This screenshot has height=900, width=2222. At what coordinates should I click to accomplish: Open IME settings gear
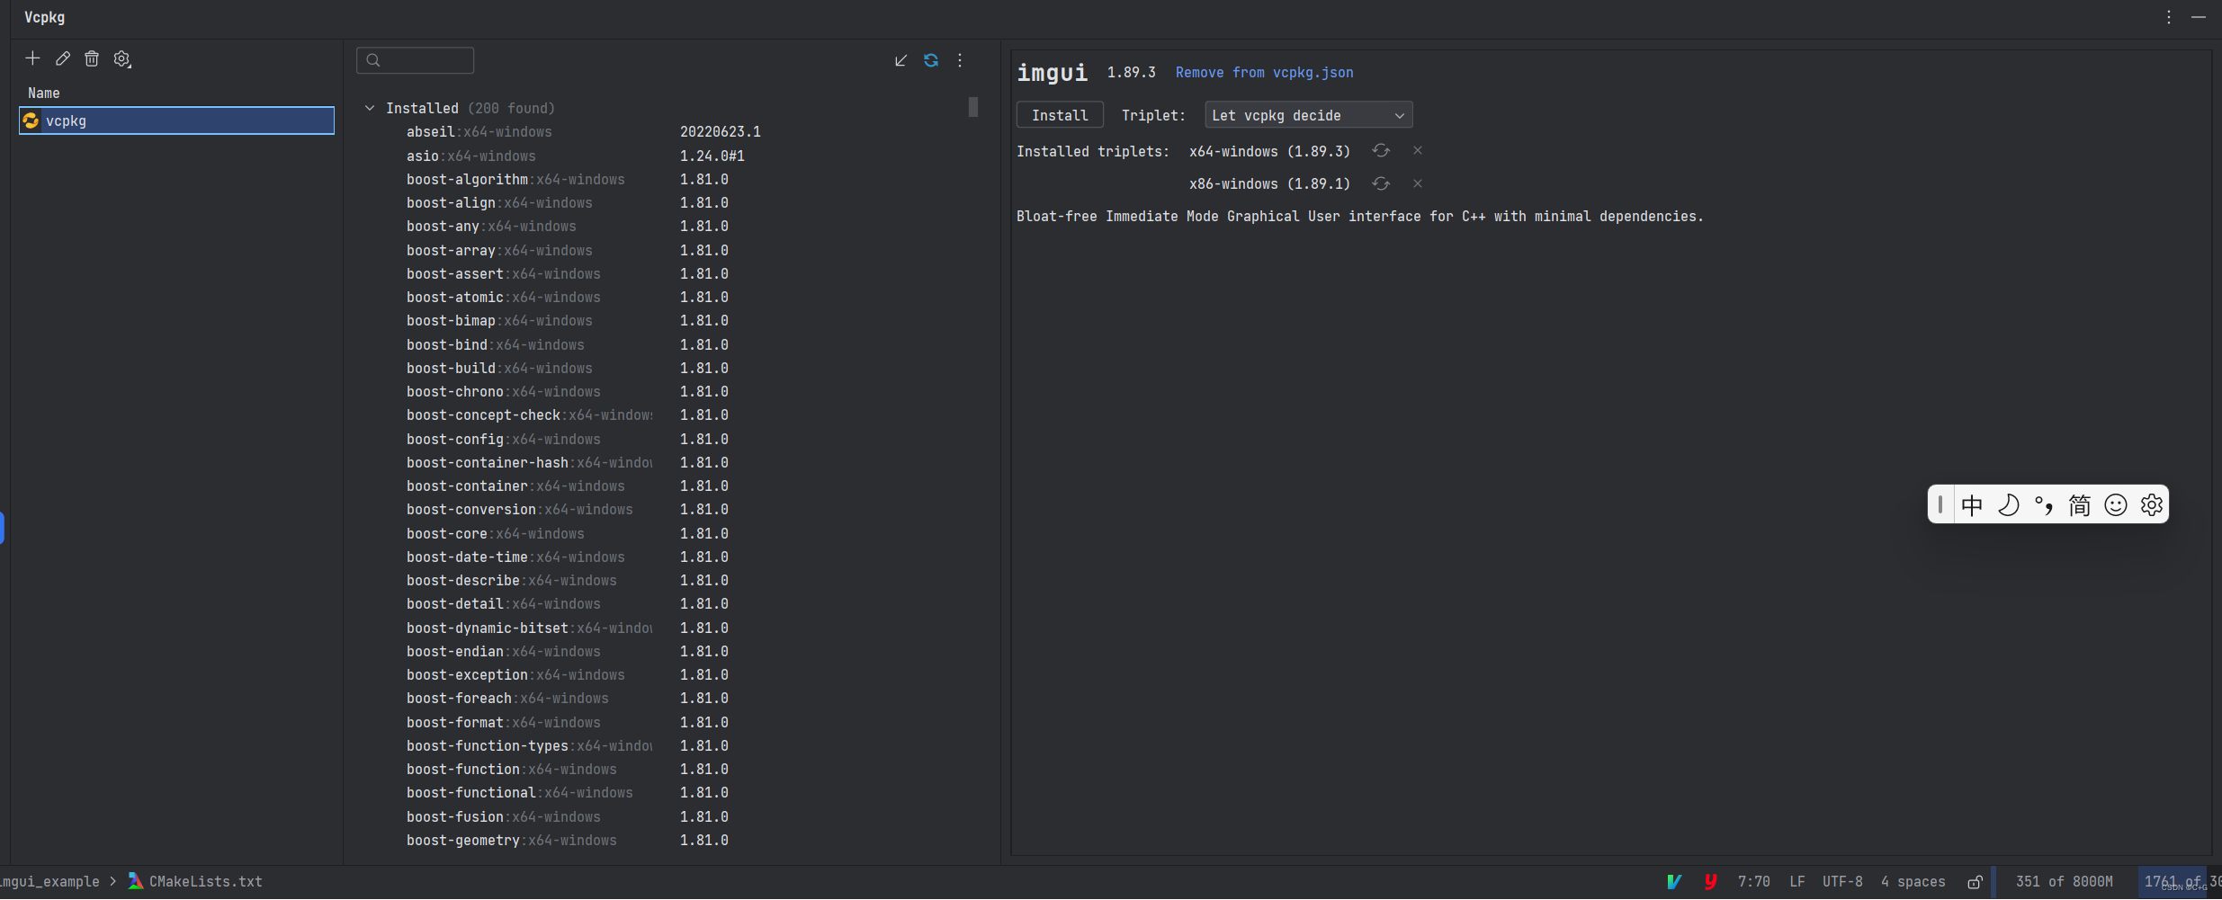click(2152, 505)
